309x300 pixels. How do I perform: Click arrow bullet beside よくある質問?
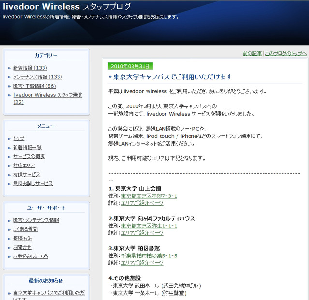click(x=9, y=229)
